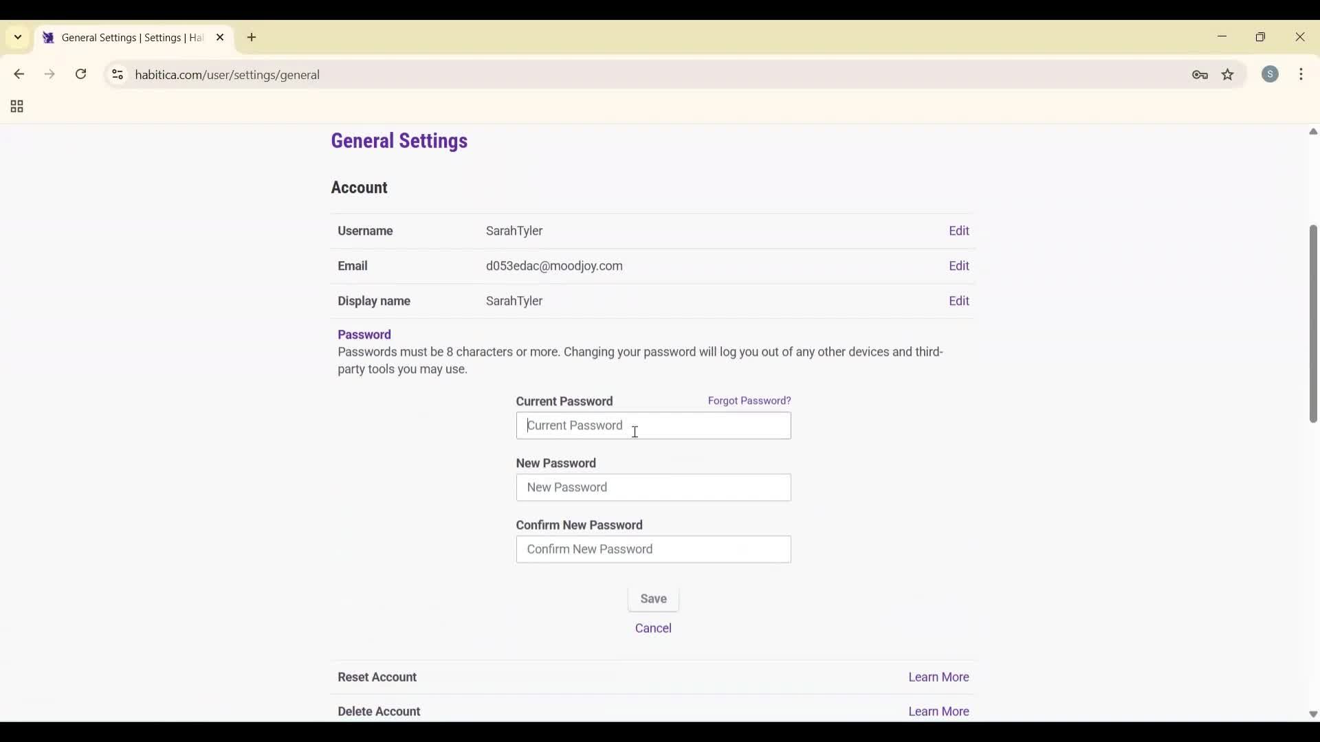Open the tab search dropdown
The width and height of the screenshot is (1320, 742).
coord(17,37)
